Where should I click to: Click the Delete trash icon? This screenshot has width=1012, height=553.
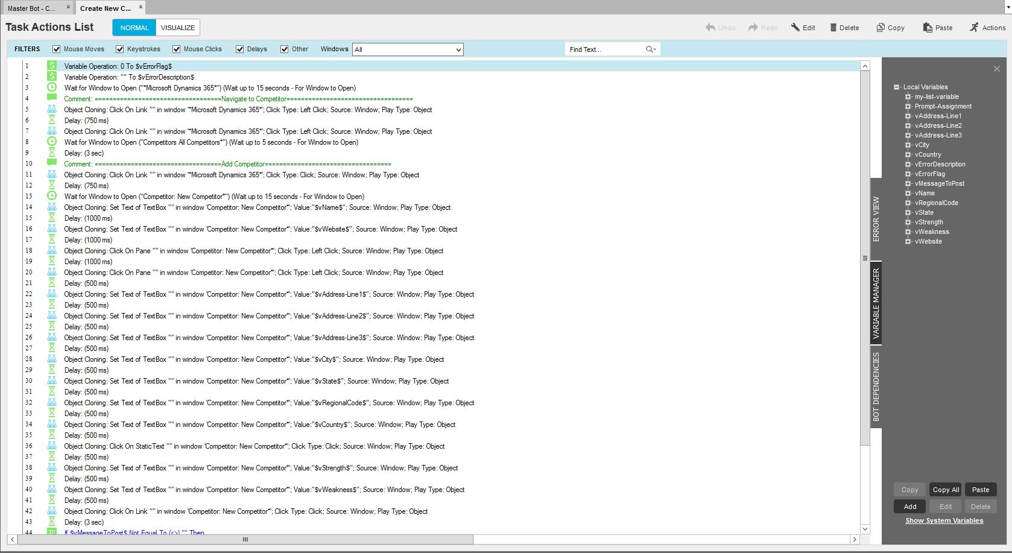(x=833, y=28)
